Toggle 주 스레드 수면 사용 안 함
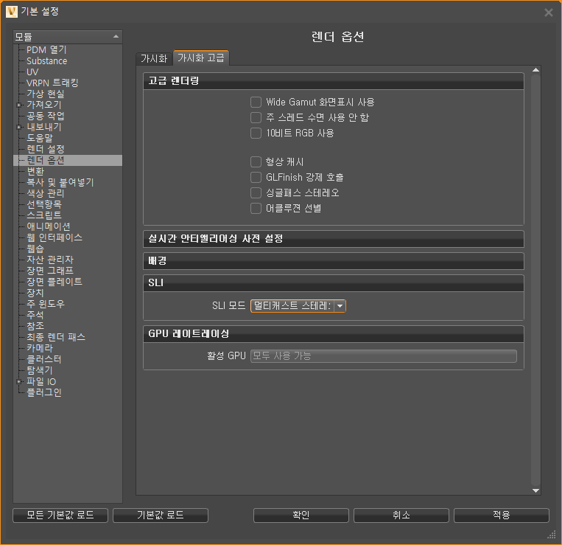Viewport: 562px width, 545px height. pos(256,117)
